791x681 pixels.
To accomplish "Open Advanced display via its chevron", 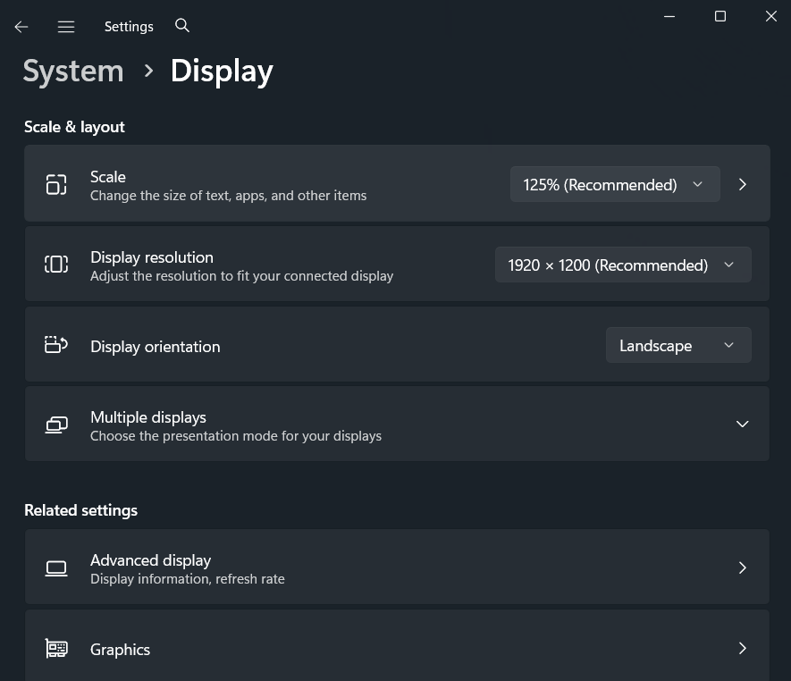I will coord(743,568).
